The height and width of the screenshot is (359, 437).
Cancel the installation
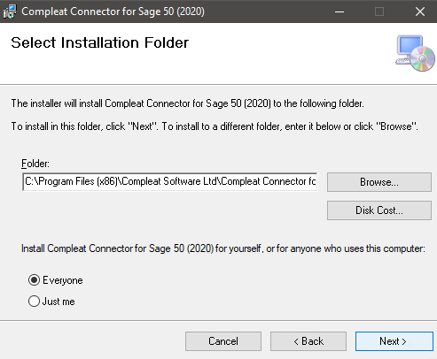[x=223, y=341]
